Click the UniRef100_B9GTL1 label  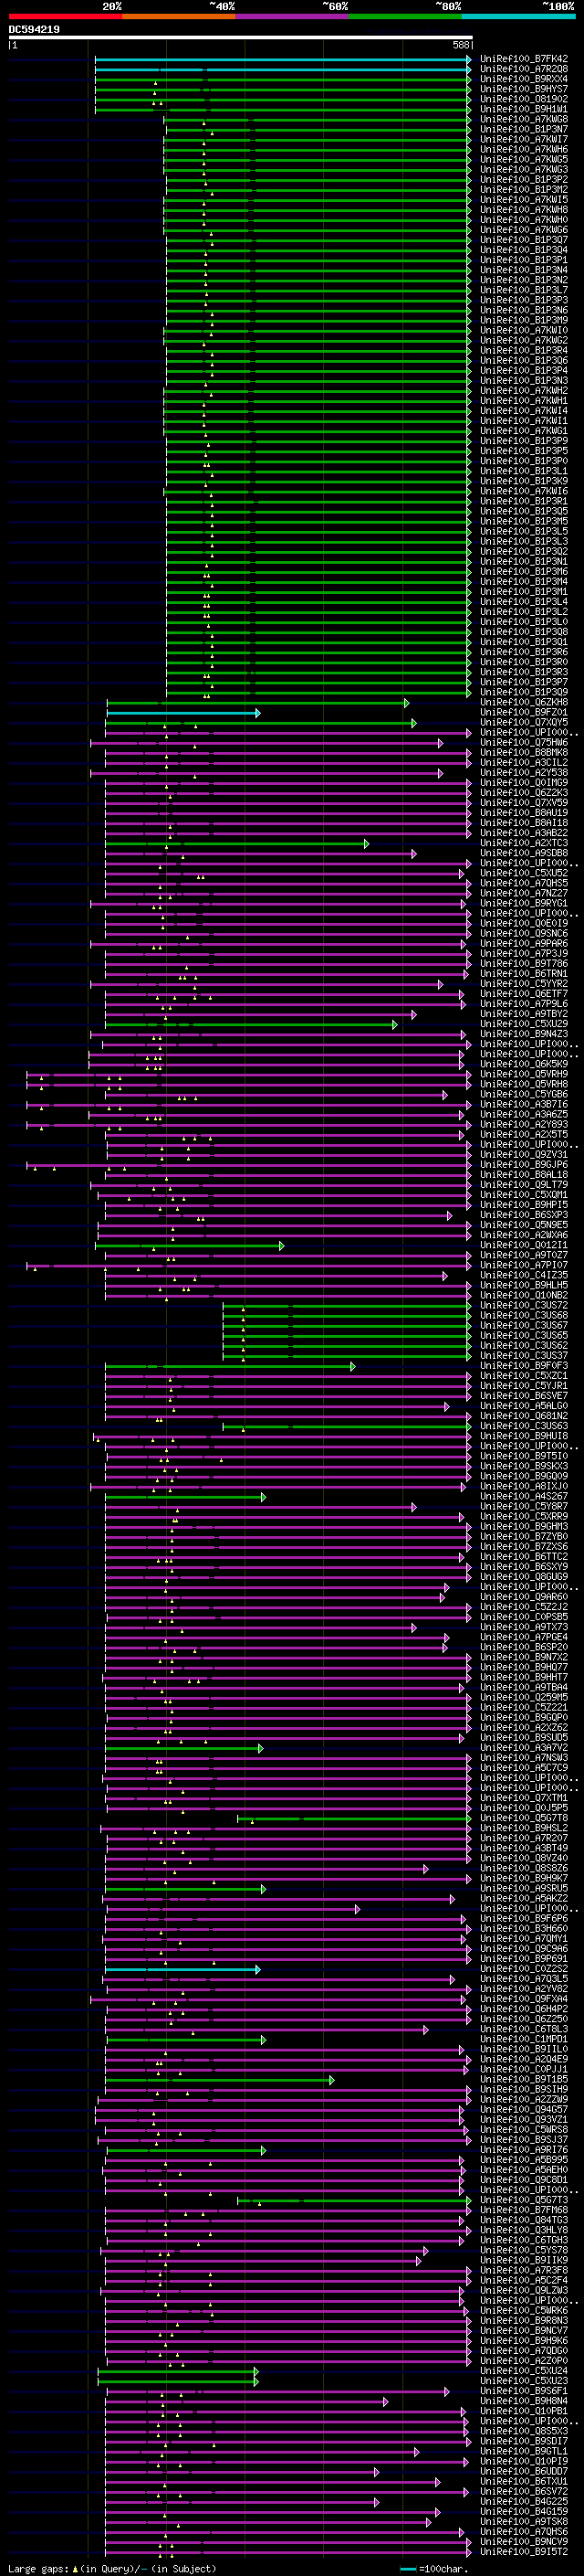click(524, 2452)
